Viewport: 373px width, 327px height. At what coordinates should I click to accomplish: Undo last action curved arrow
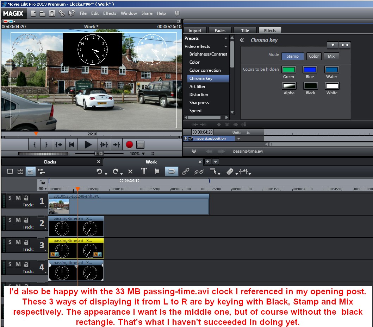(99, 172)
